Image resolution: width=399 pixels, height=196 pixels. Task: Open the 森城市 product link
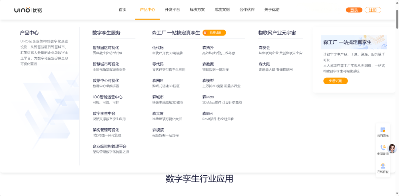click(158, 97)
